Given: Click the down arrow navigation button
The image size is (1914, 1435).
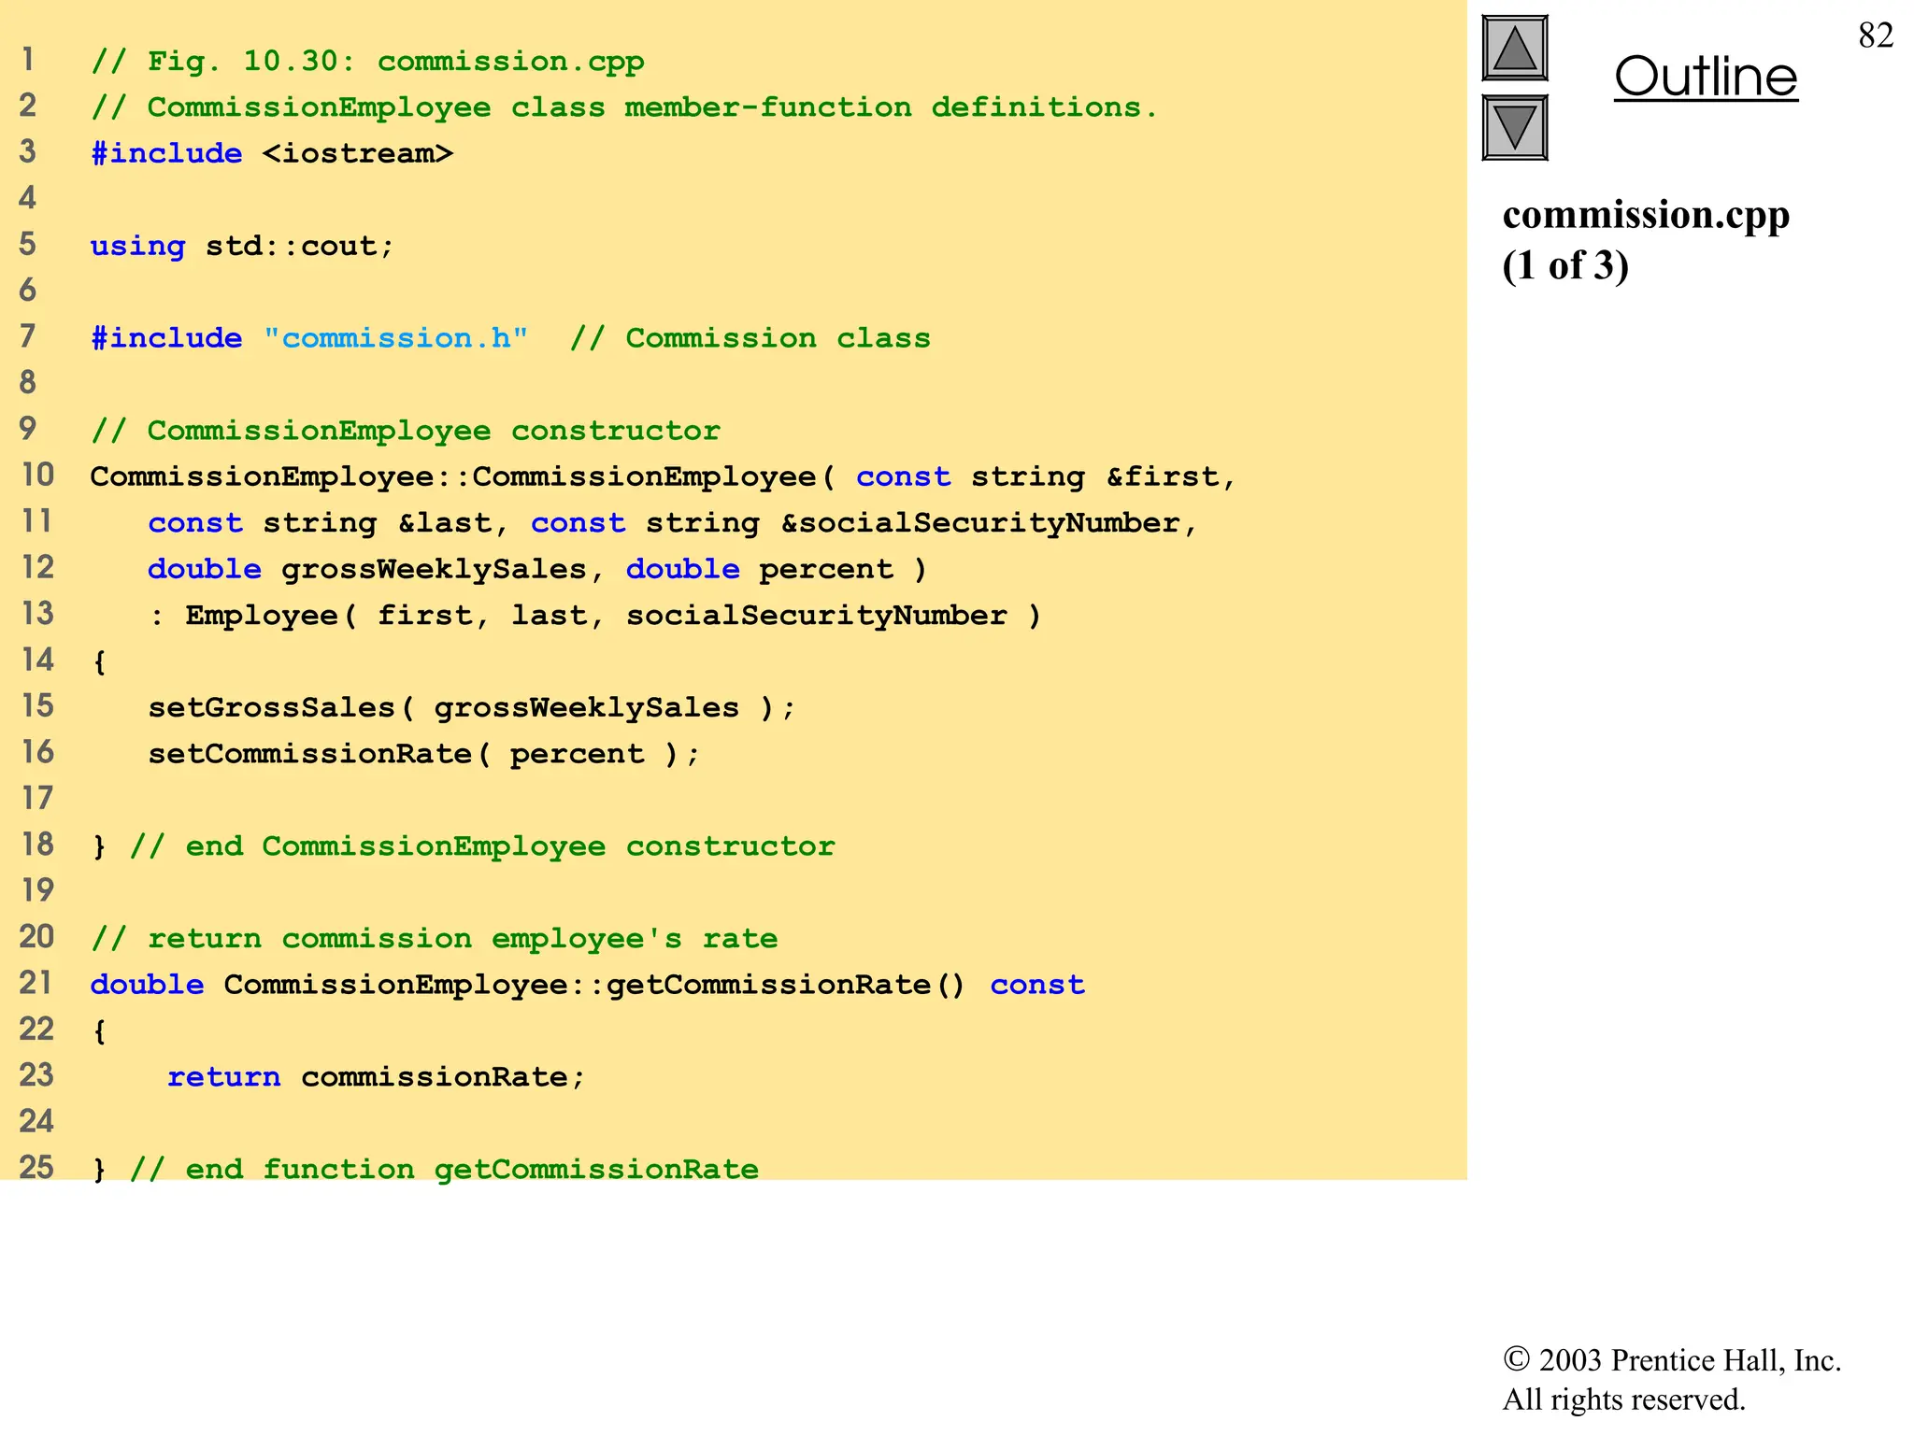Looking at the screenshot, I should click(x=1514, y=128).
